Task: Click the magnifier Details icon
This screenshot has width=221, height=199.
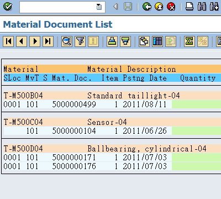Action: pyautogui.click(x=67, y=41)
